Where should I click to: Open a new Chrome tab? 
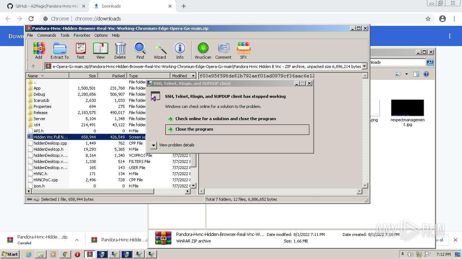coord(184,6)
